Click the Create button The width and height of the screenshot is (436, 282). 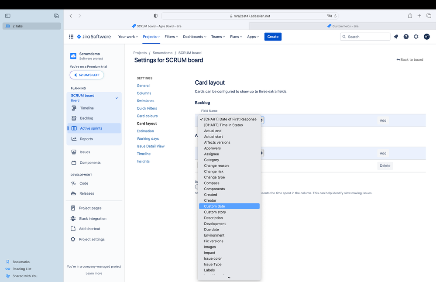coord(273,37)
